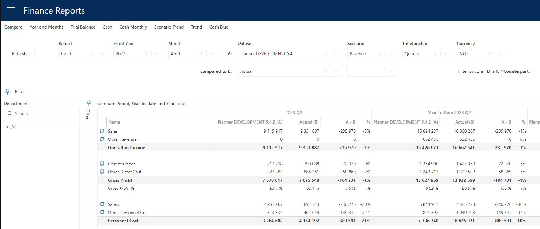Image resolution: width=540 pixels, height=229 pixels.
Task: Open the drill-down icon beside Other Personnel Cost
Action: 103,212
